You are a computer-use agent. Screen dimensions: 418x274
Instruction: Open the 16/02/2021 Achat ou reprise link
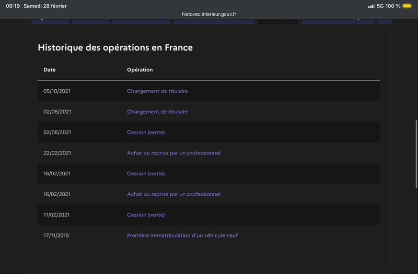pos(173,194)
